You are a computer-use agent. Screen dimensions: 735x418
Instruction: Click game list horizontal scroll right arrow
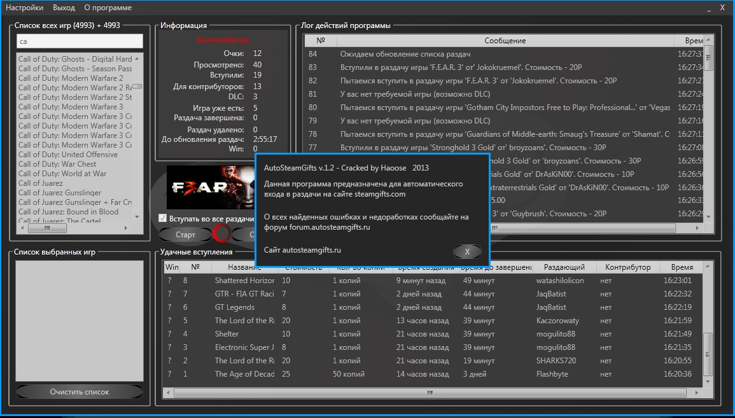click(x=126, y=228)
